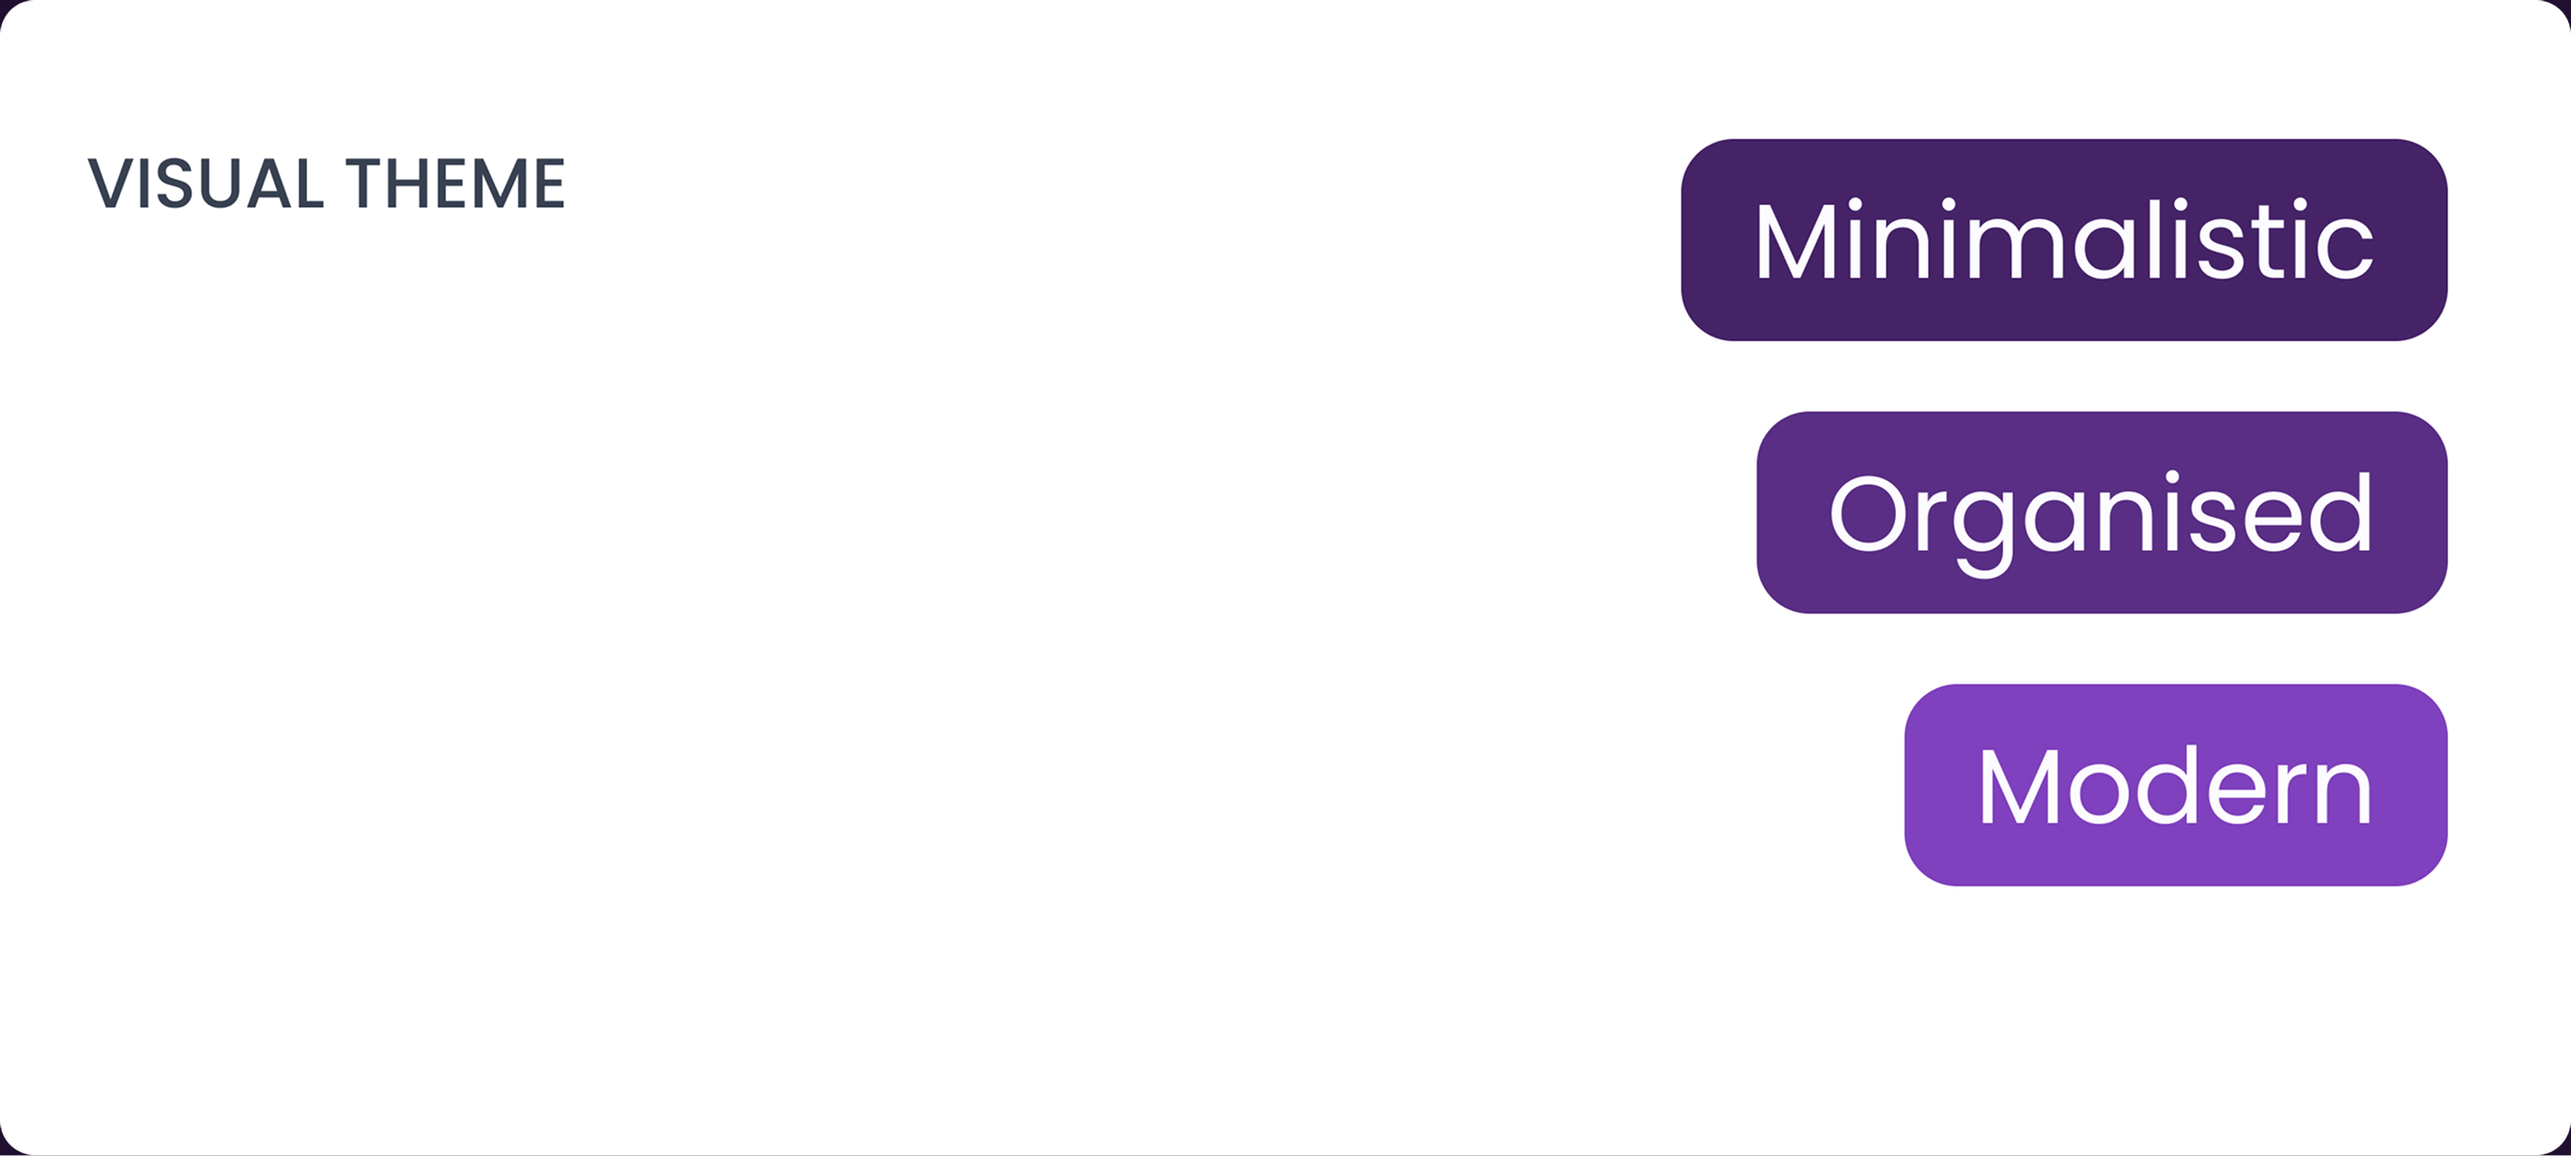The width and height of the screenshot is (2571, 1156).
Task: Activate the shortest purple pill labeled Modern
Action: click(2176, 785)
